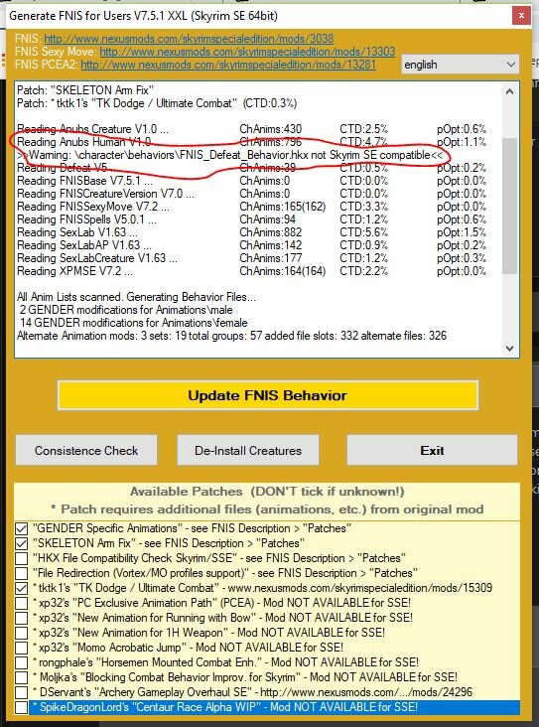539x727 pixels.
Task: Tick rongphale's Horsemen Mounted Combat Enh. checkbox
Action: 21,662
